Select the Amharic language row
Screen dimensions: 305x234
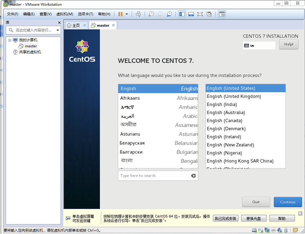[x=158, y=107]
